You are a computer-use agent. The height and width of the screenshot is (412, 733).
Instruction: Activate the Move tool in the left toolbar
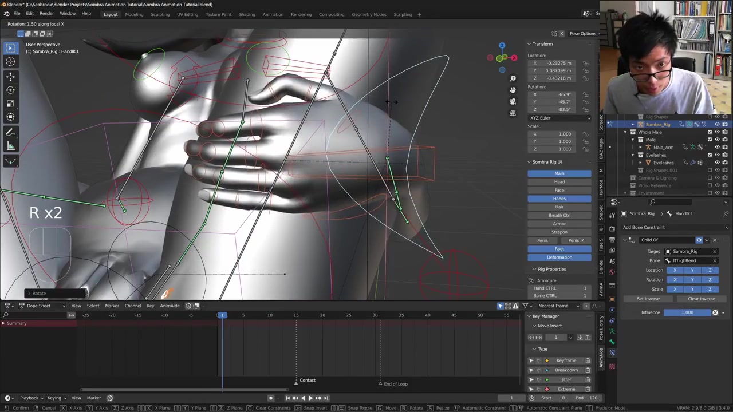[10, 76]
